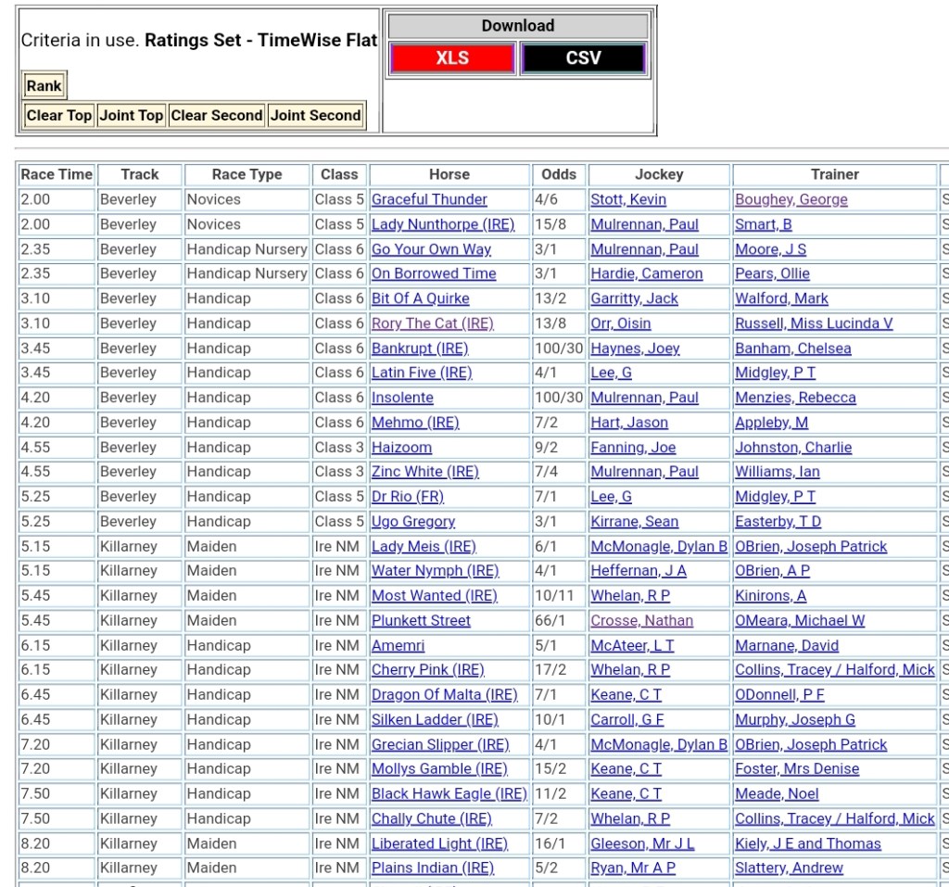The width and height of the screenshot is (949, 887).
Task: Open jockey Stott, Kevin link
Action: (627, 199)
